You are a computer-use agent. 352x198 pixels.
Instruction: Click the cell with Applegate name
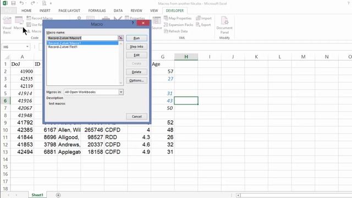(x=69, y=152)
